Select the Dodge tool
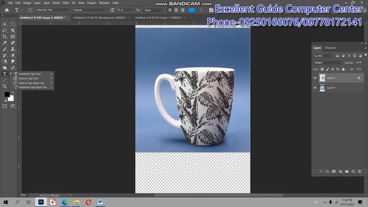Image resolution: width=368 pixels, height=207 pixels. tap(5, 68)
